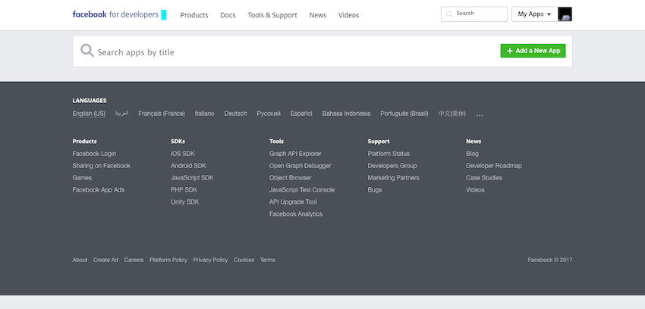This screenshot has width=645, height=309.
Task: Click the facebook for developers logo
Action: (x=115, y=15)
